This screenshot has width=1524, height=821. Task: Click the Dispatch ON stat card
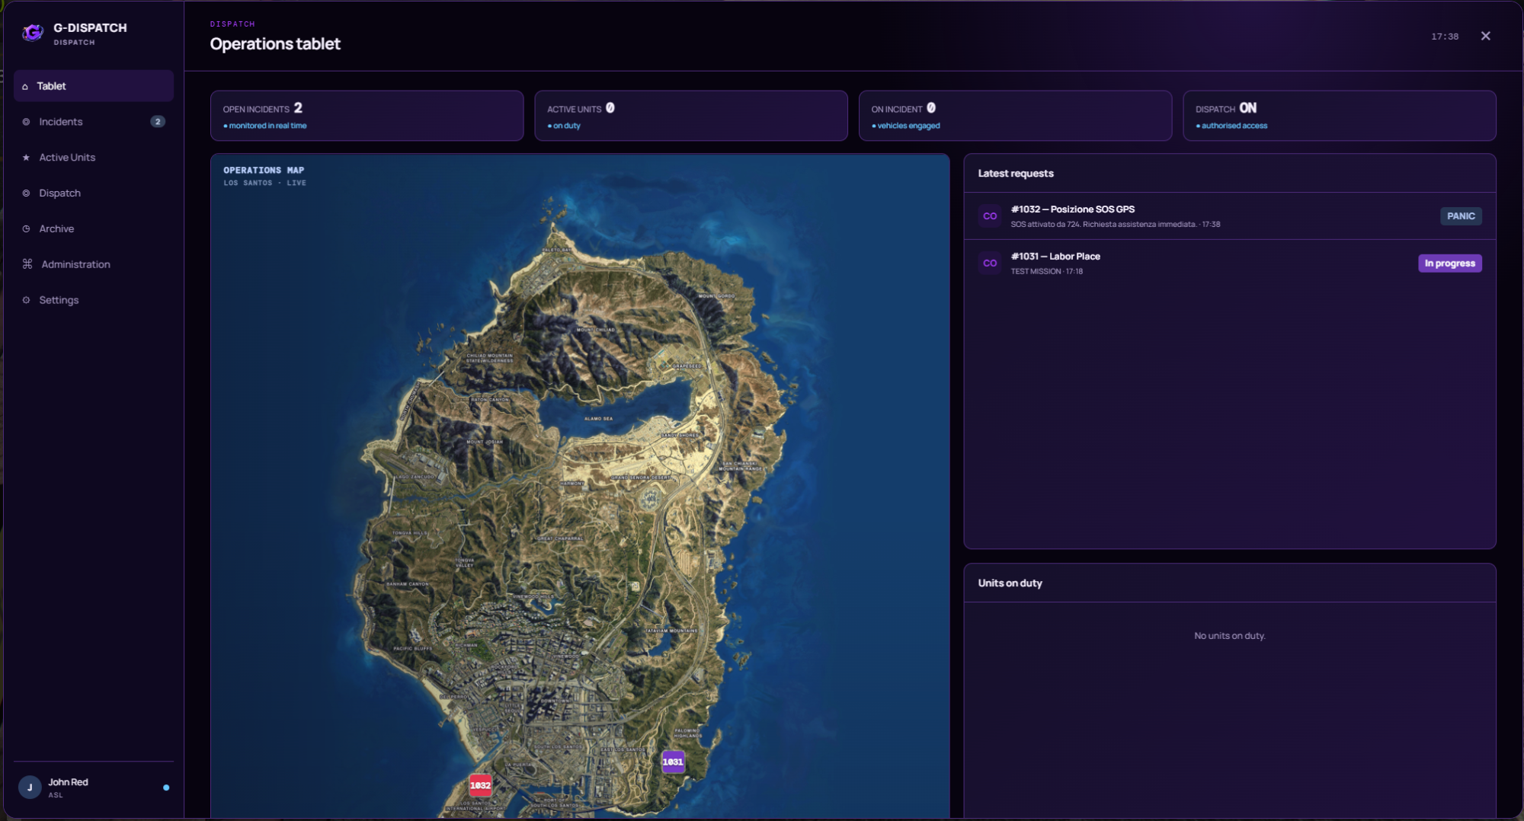[x=1339, y=116]
